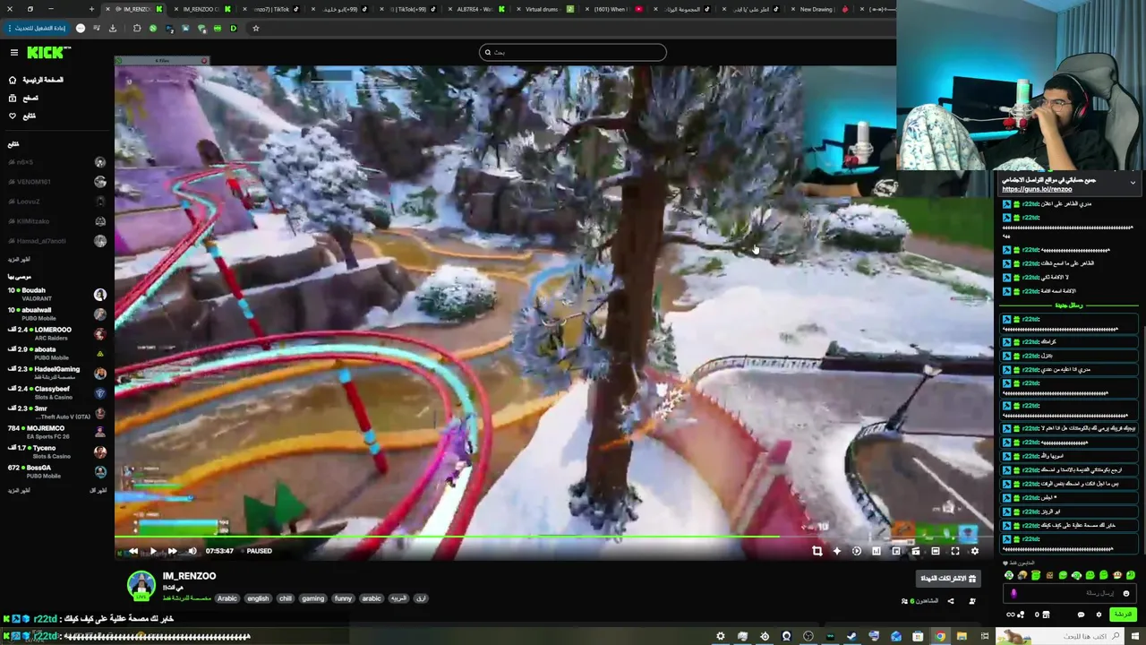This screenshot has width=1146, height=645.
Task: Select the funny tag chip
Action: pyautogui.click(x=343, y=598)
